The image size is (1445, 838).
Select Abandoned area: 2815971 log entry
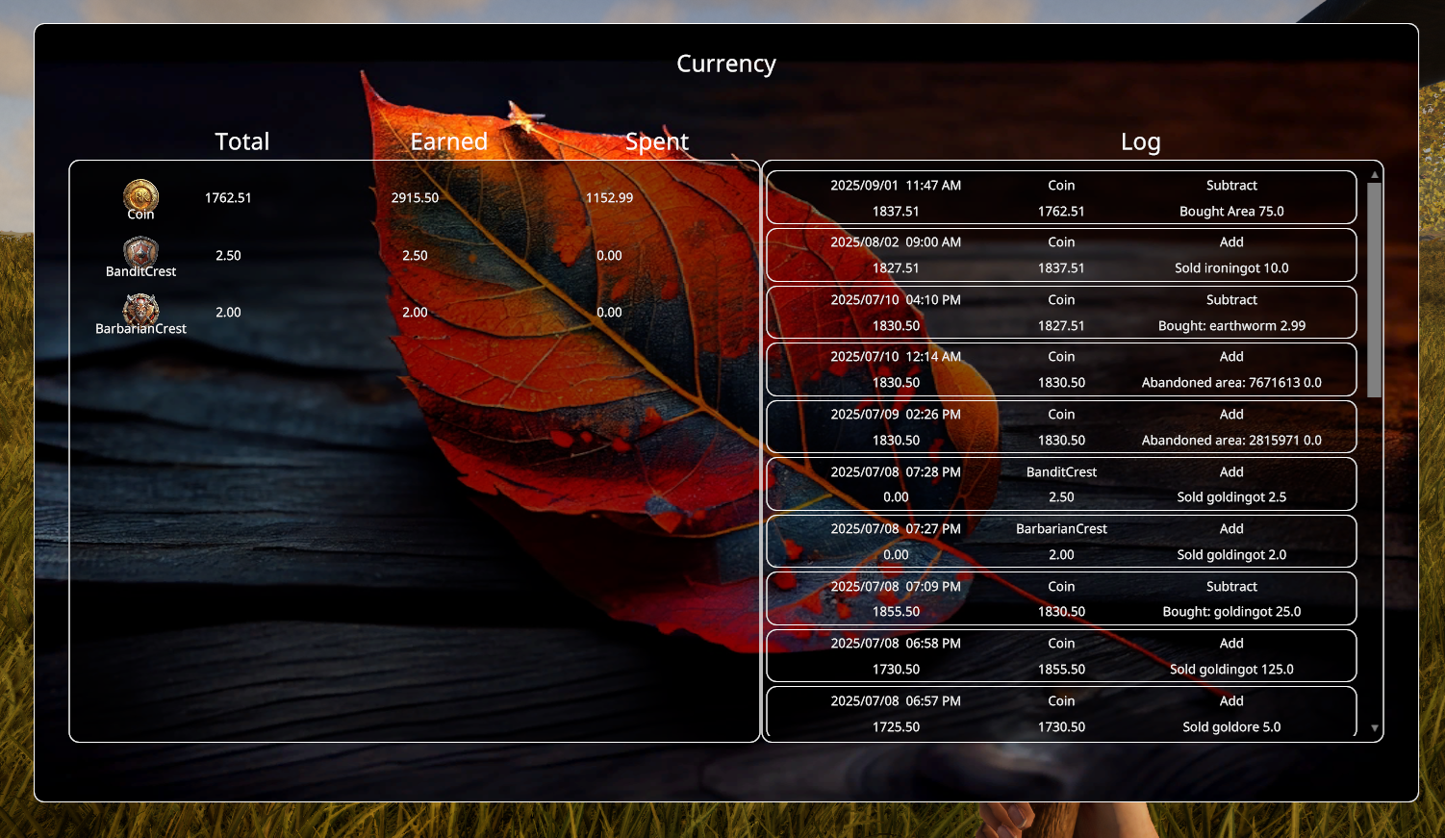[x=1061, y=427]
